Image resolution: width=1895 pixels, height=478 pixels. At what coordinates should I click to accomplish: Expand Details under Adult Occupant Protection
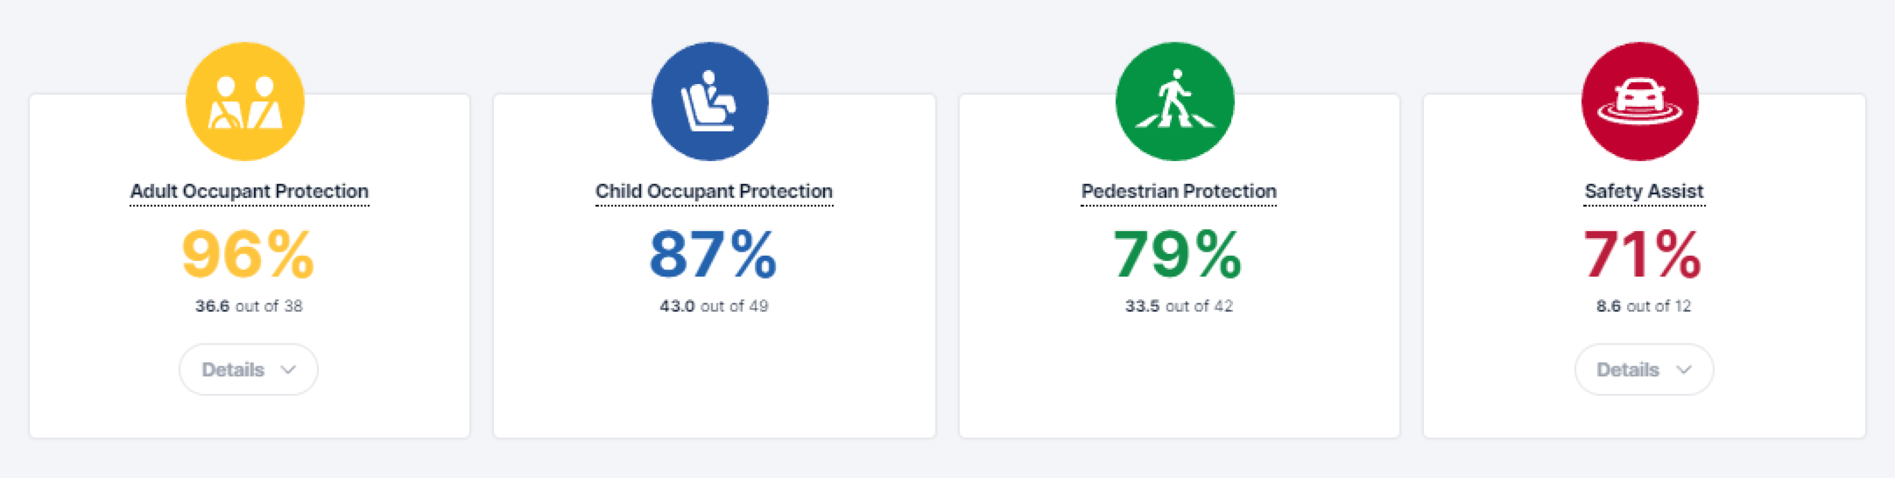(x=249, y=369)
